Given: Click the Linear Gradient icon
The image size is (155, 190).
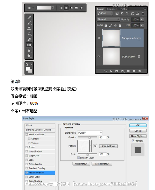Looking at the screenshot, I should (61, 8).
